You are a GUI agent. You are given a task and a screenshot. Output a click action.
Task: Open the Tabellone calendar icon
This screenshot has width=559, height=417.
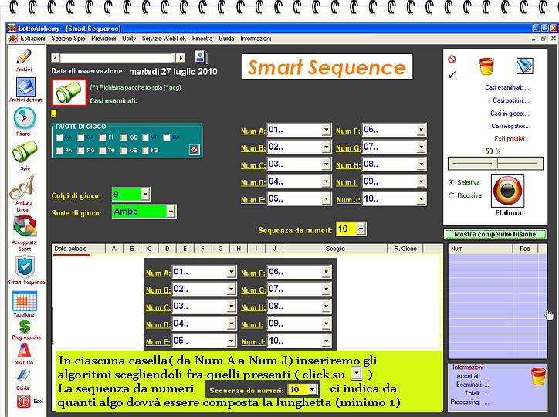click(25, 301)
